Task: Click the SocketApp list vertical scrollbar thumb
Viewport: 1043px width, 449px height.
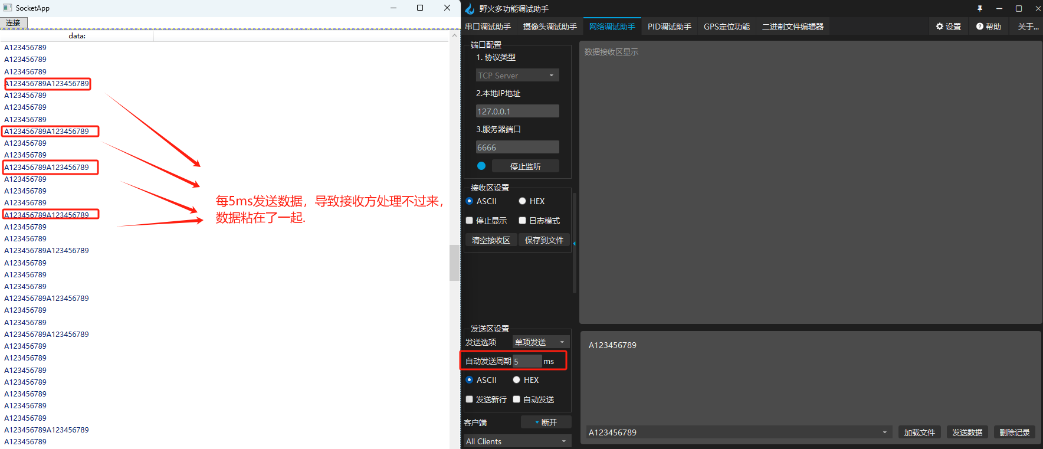Action: coord(454,263)
